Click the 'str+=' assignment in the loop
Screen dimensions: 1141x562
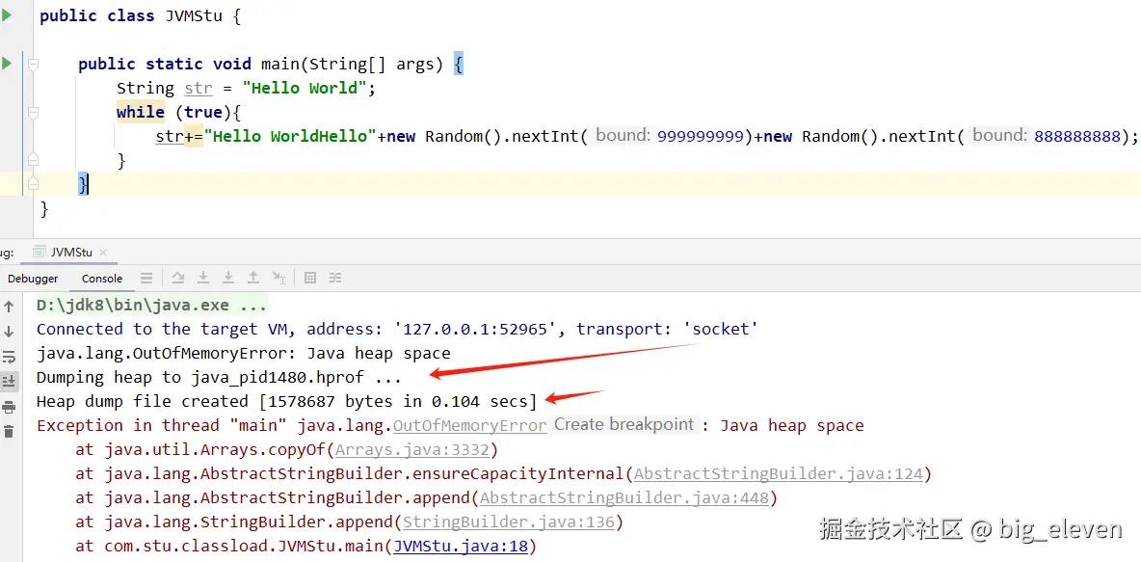(179, 136)
